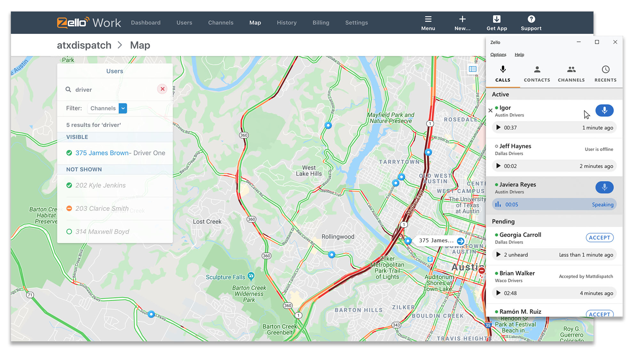Toggle 314 Maxwell Boyd status circle

pyautogui.click(x=69, y=231)
